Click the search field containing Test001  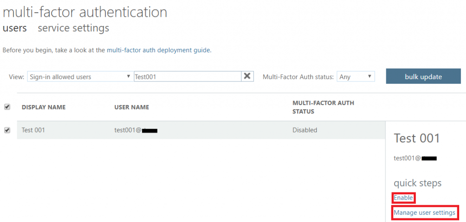click(x=187, y=77)
